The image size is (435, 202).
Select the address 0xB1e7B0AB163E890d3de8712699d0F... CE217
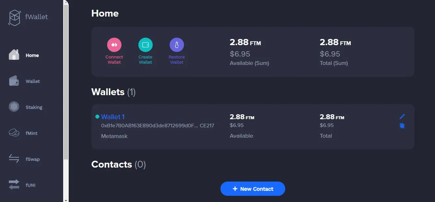pos(158,125)
